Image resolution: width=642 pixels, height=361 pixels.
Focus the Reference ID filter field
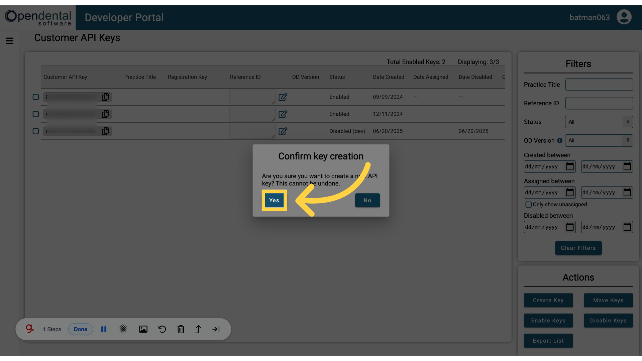[599, 103]
